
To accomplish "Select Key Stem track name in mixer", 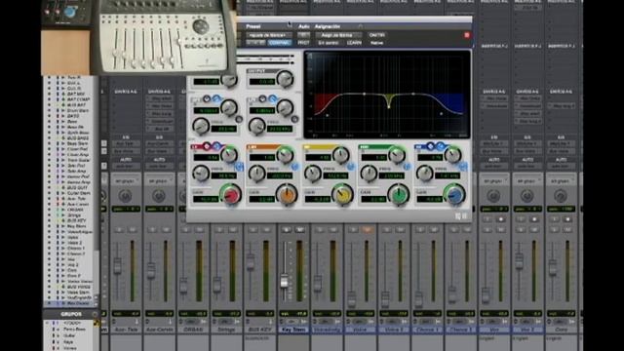I will tap(293, 330).
